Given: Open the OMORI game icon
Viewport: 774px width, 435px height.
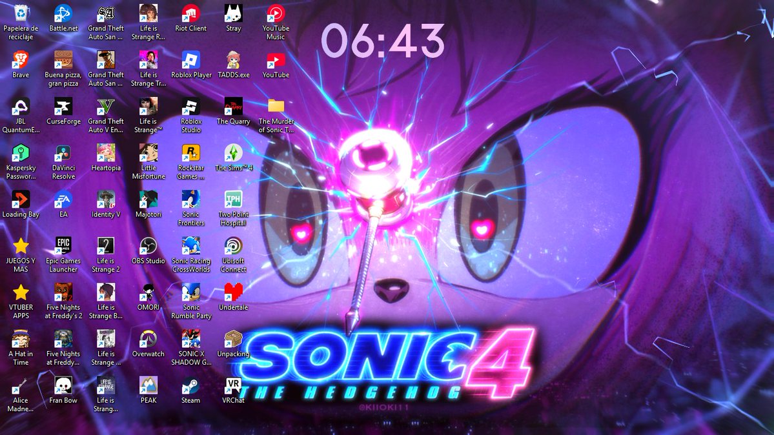Looking at the screenshot, I should point(148,293).
